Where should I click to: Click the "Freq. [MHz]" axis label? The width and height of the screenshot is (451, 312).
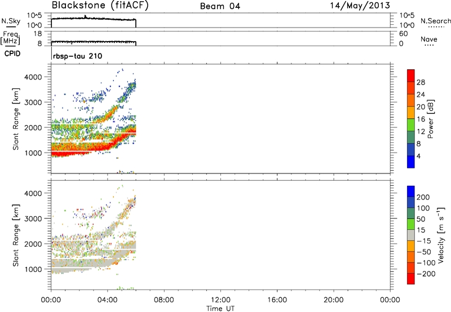(x=10, y=38)
